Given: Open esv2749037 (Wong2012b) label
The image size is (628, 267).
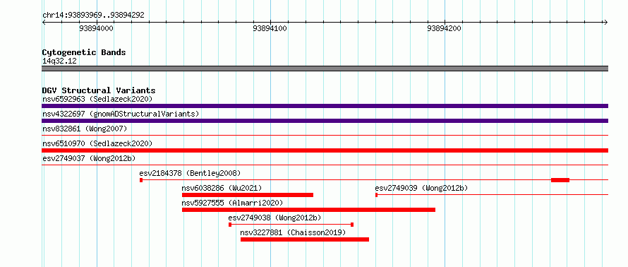Looking at the screenshot, I should tap(89, 158).
